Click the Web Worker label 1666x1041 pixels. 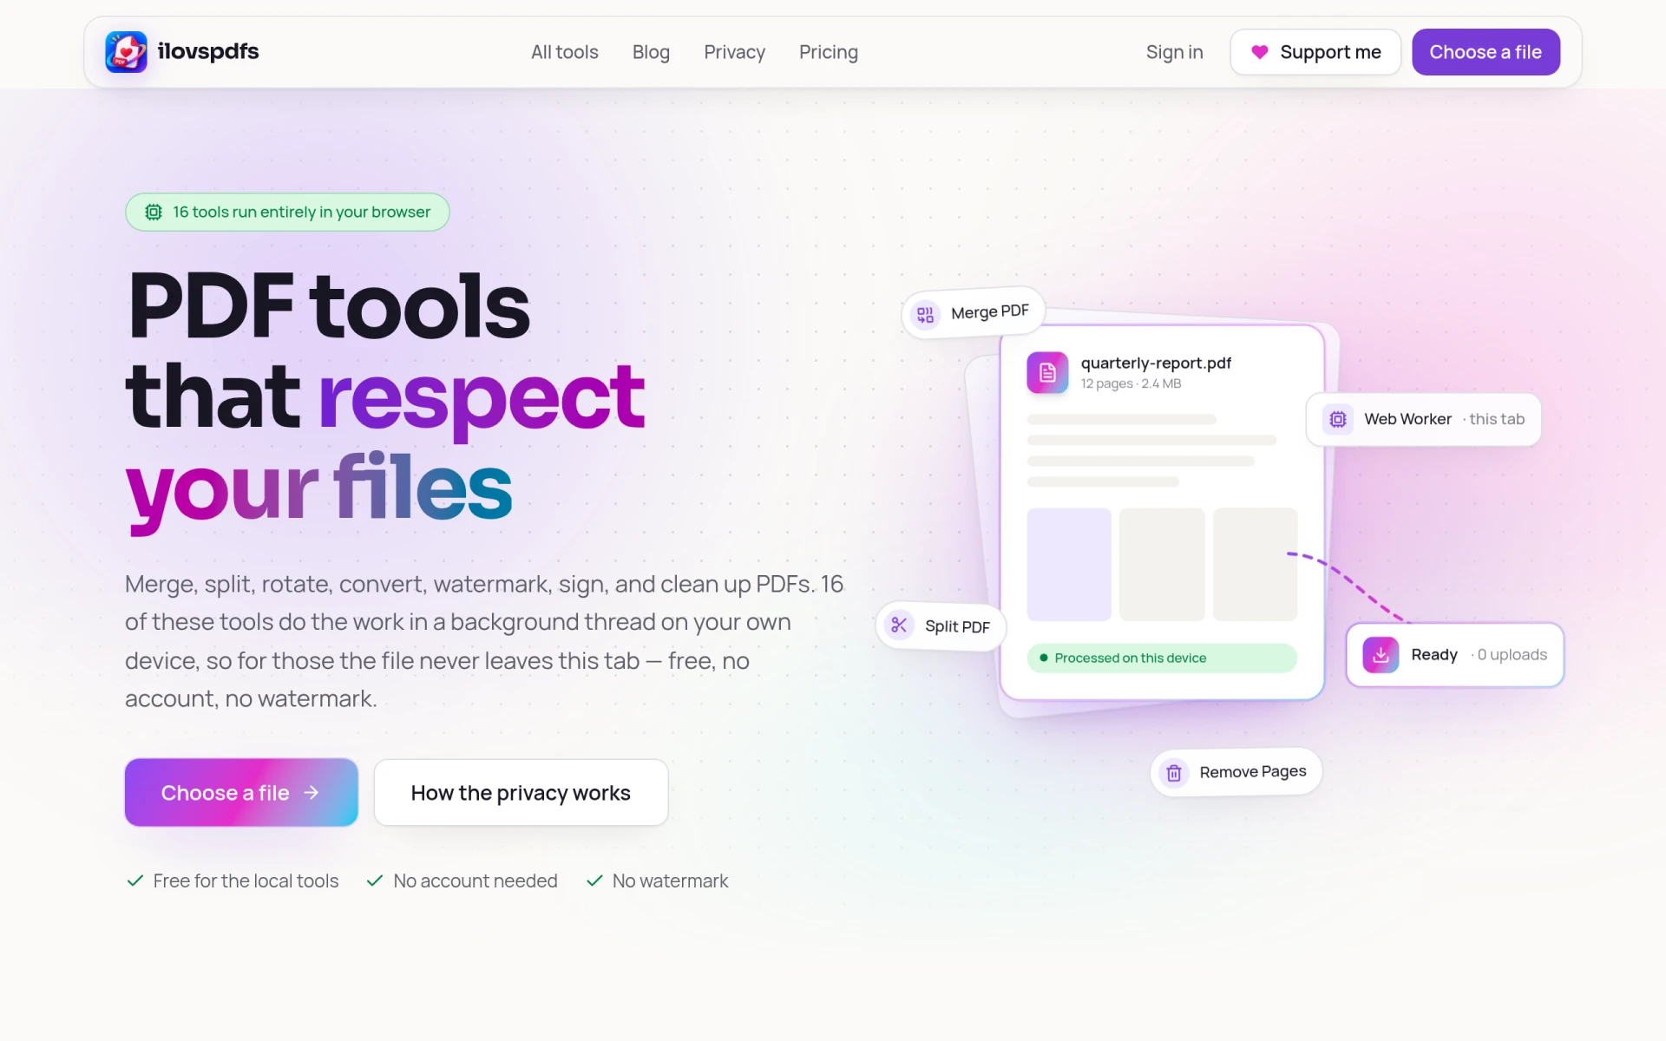(1407, 419)
